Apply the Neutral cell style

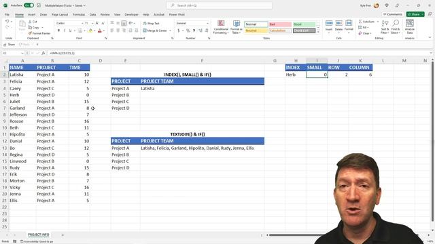[x=256, y=30]
